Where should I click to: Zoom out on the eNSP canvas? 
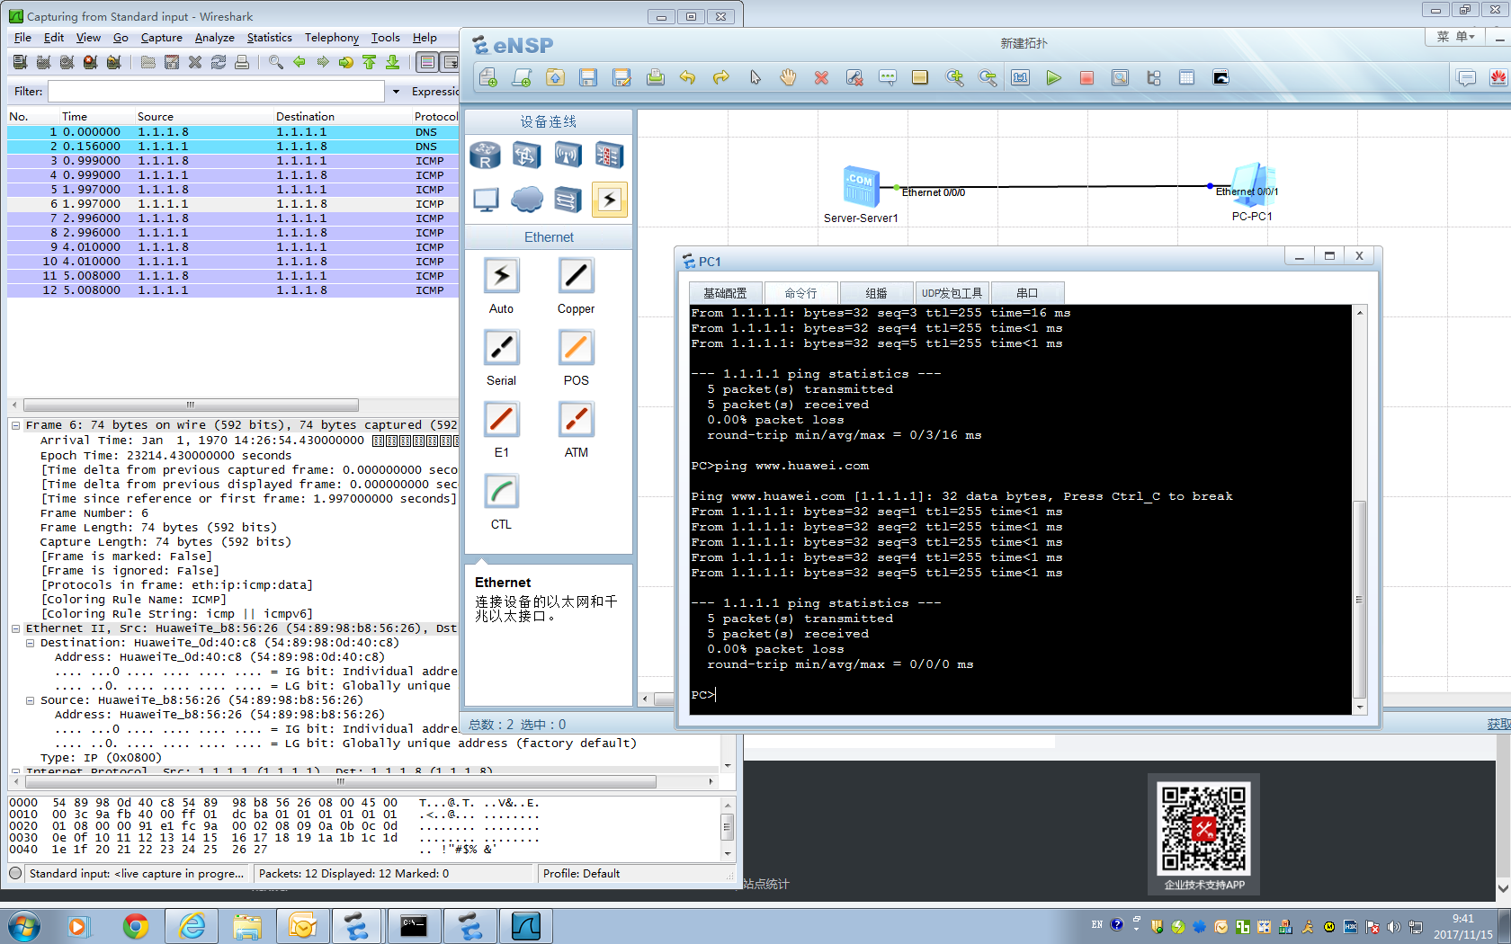tap(988, 78)
